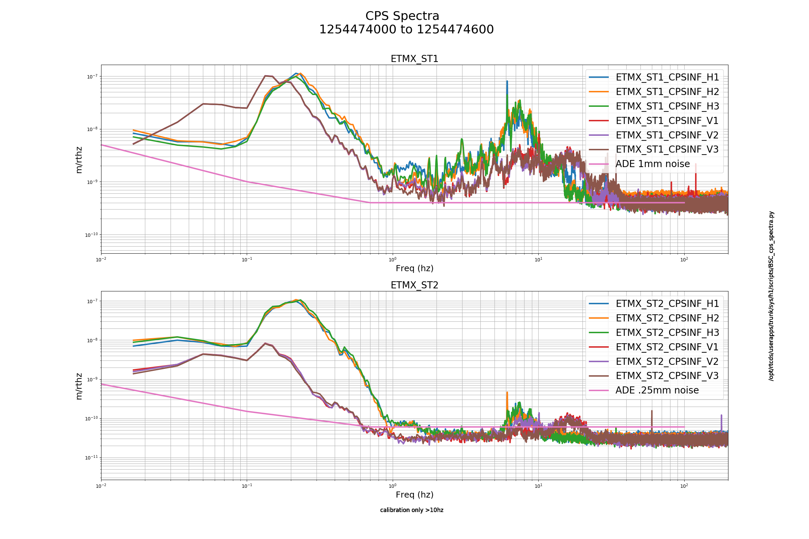Click the 10⁻⁹ y-axis tick label in ETMX_ST1 plot

click(92, 182)
